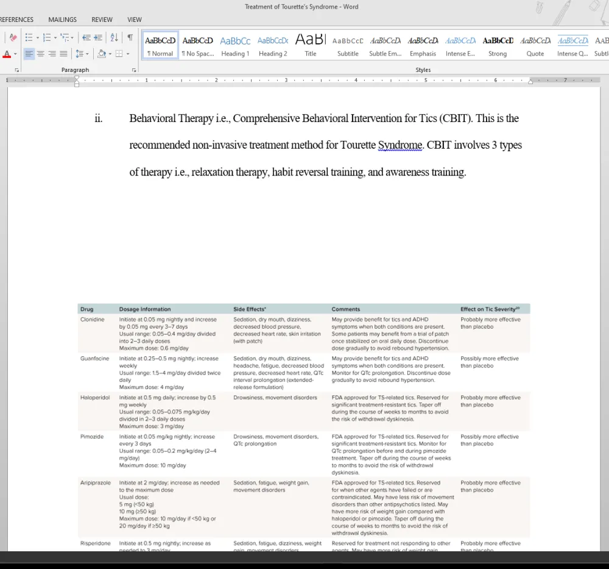Click the 'Dosage Information' table header
This screenshot has height=569, width=609.
tap(145, 309)
